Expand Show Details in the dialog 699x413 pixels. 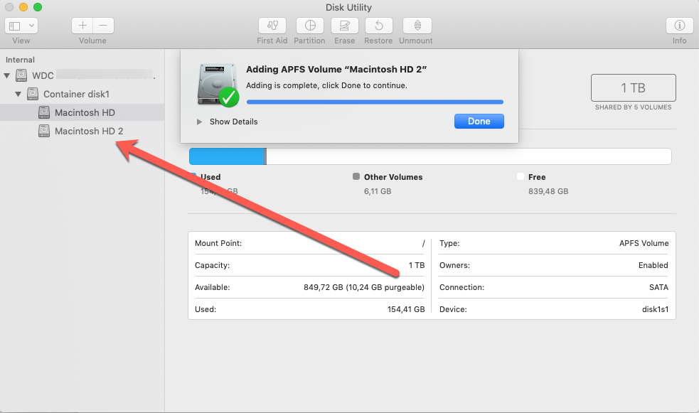pyautogui.click(x=200, y=122)
